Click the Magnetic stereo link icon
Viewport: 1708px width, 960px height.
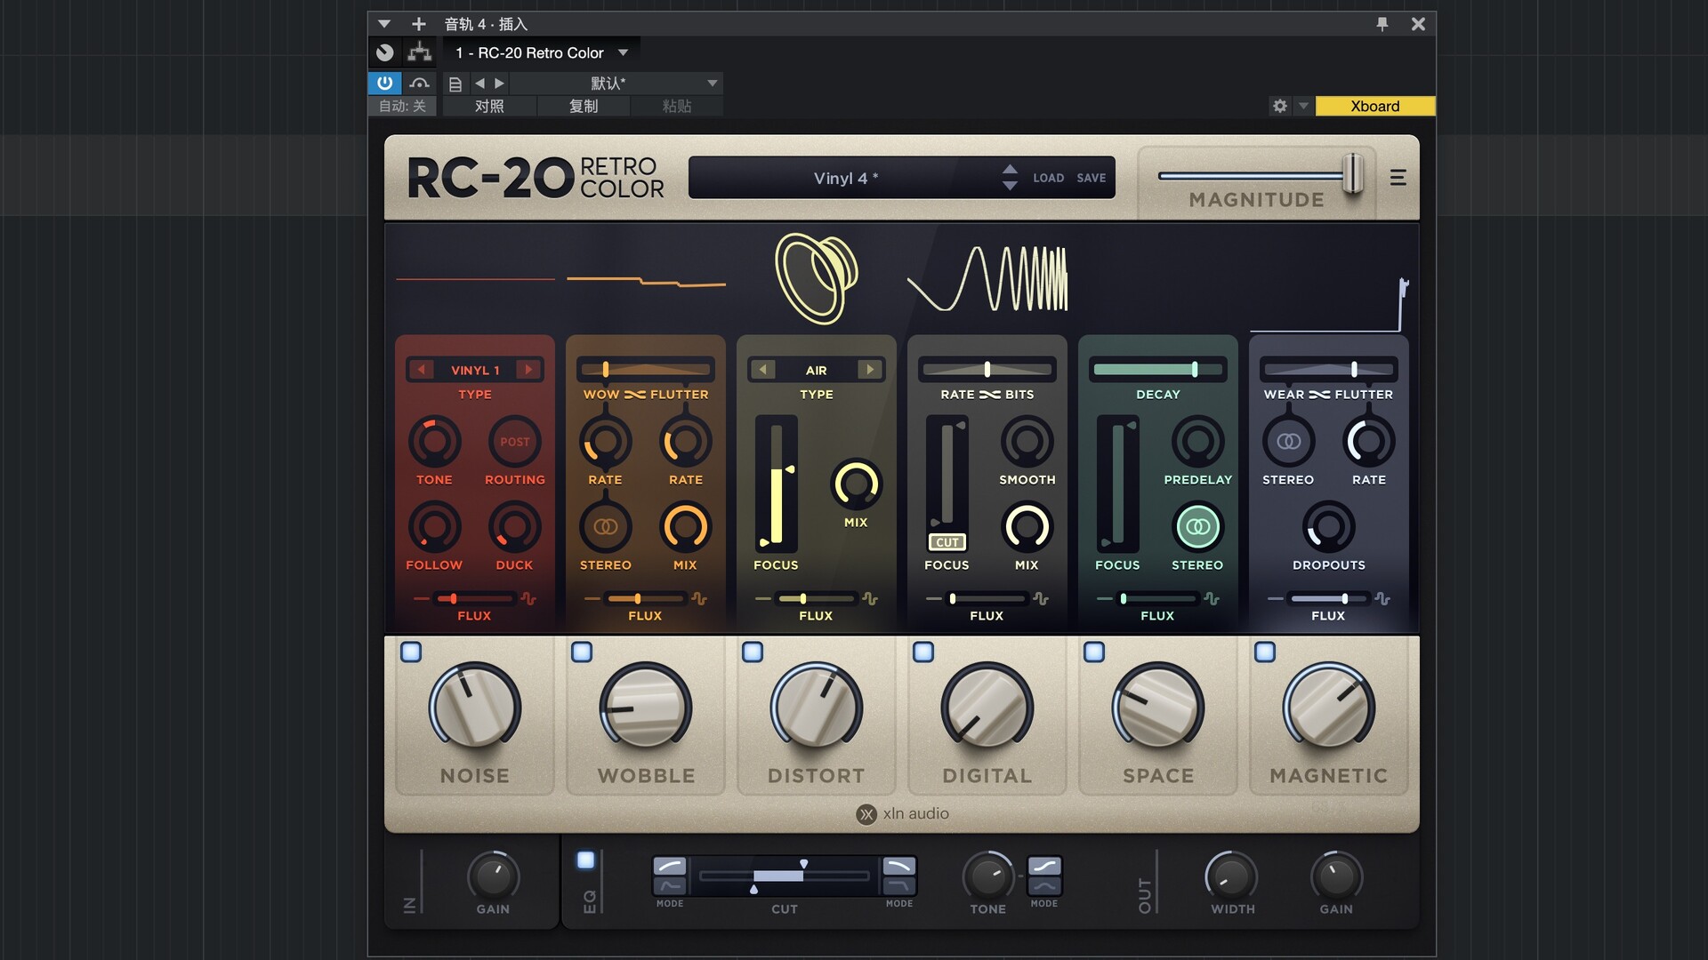tap(1288, 442)
